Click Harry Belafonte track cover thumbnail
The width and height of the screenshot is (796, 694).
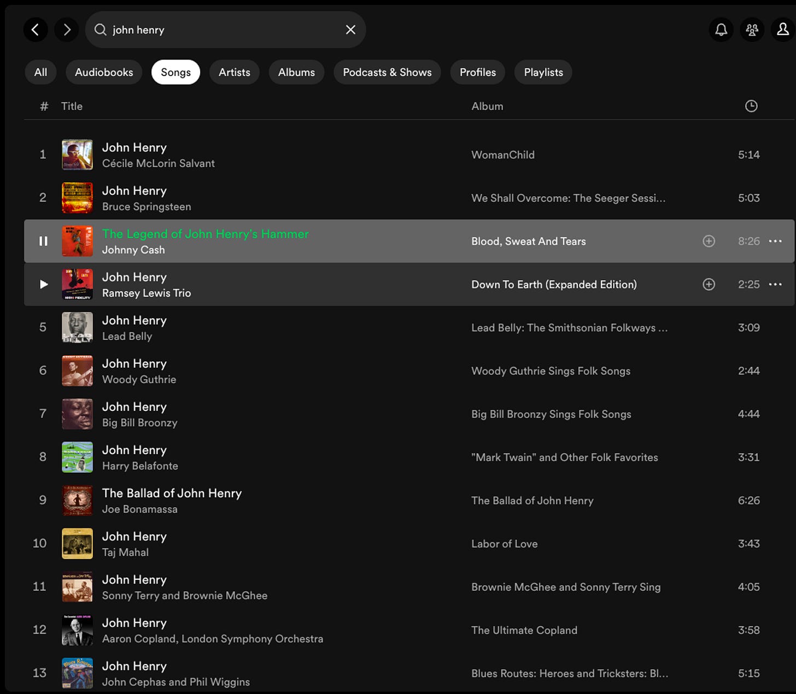pyautogui.click(x=77, y=457)
